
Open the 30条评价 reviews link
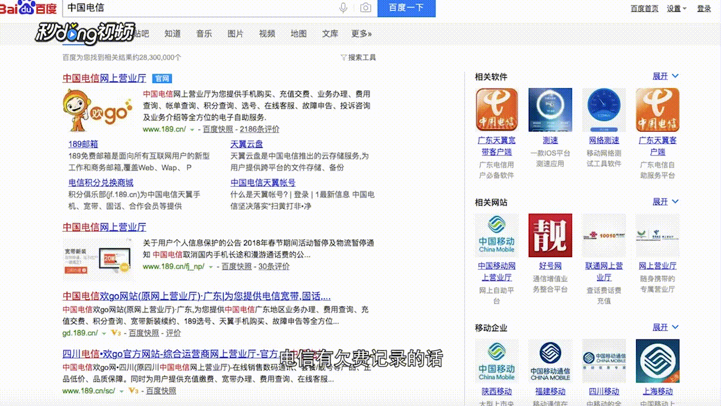[274, 267]
